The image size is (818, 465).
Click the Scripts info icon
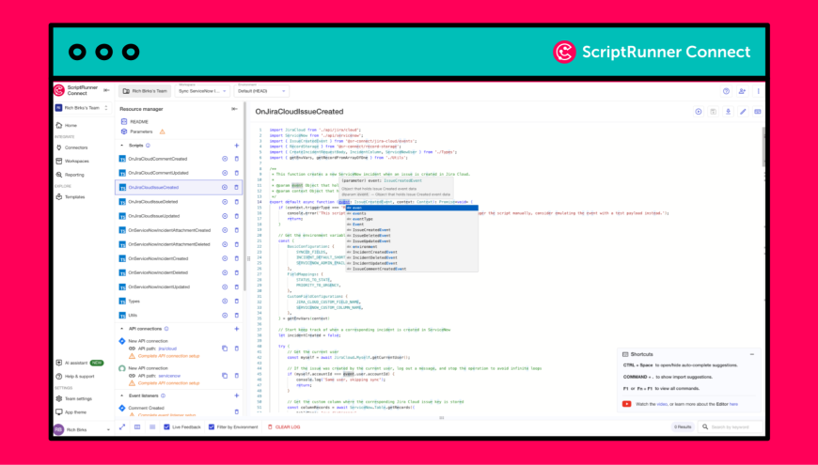(x=148, y=146)
